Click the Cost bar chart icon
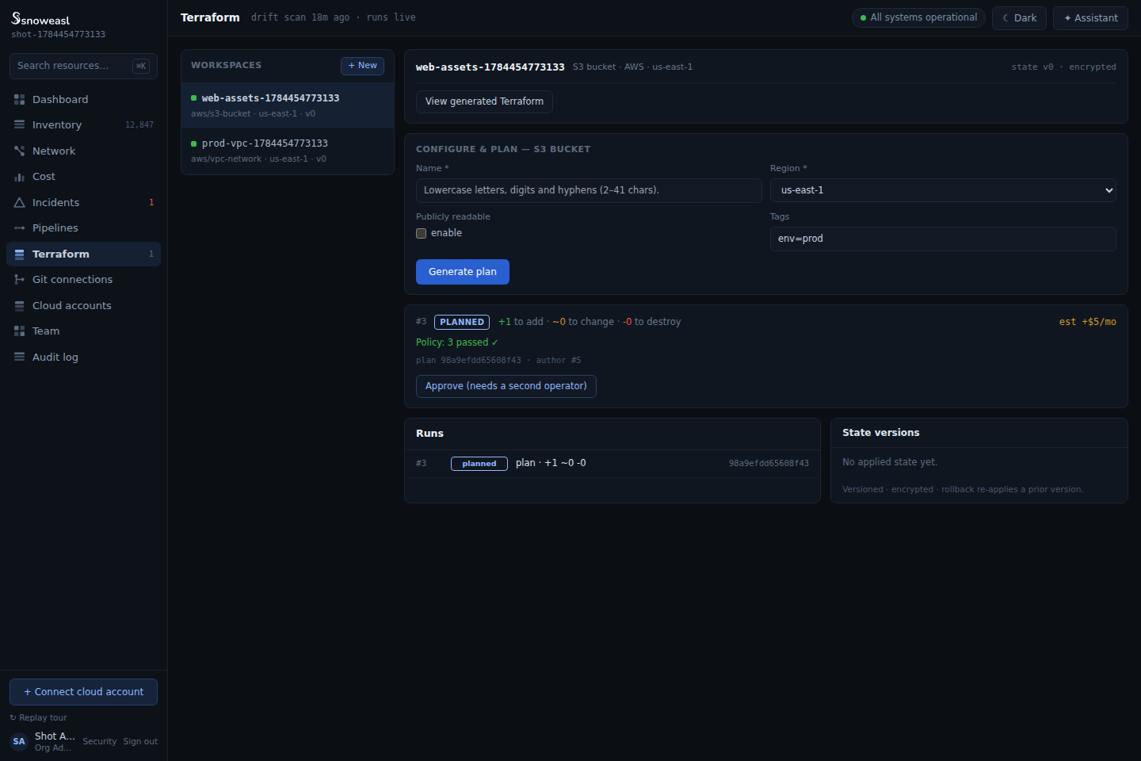This screenshot has width=1141, height=761. point(19,176)
